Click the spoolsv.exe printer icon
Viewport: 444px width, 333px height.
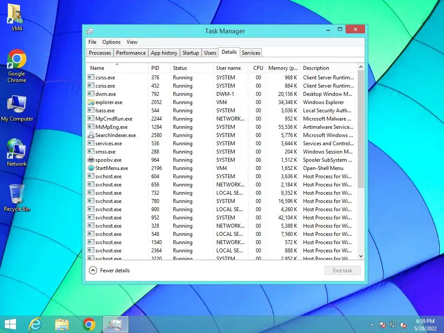pyautogui.click(x=91, y=160)
